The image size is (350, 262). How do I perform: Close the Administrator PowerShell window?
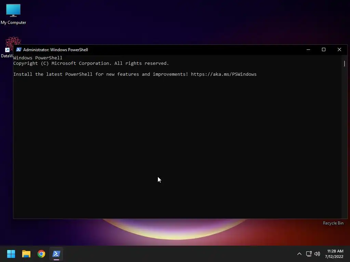coord(339,49)
